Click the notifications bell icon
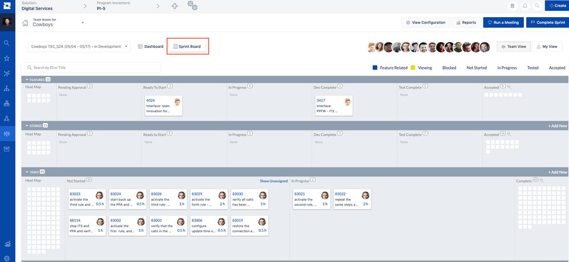 pos(525,6)
